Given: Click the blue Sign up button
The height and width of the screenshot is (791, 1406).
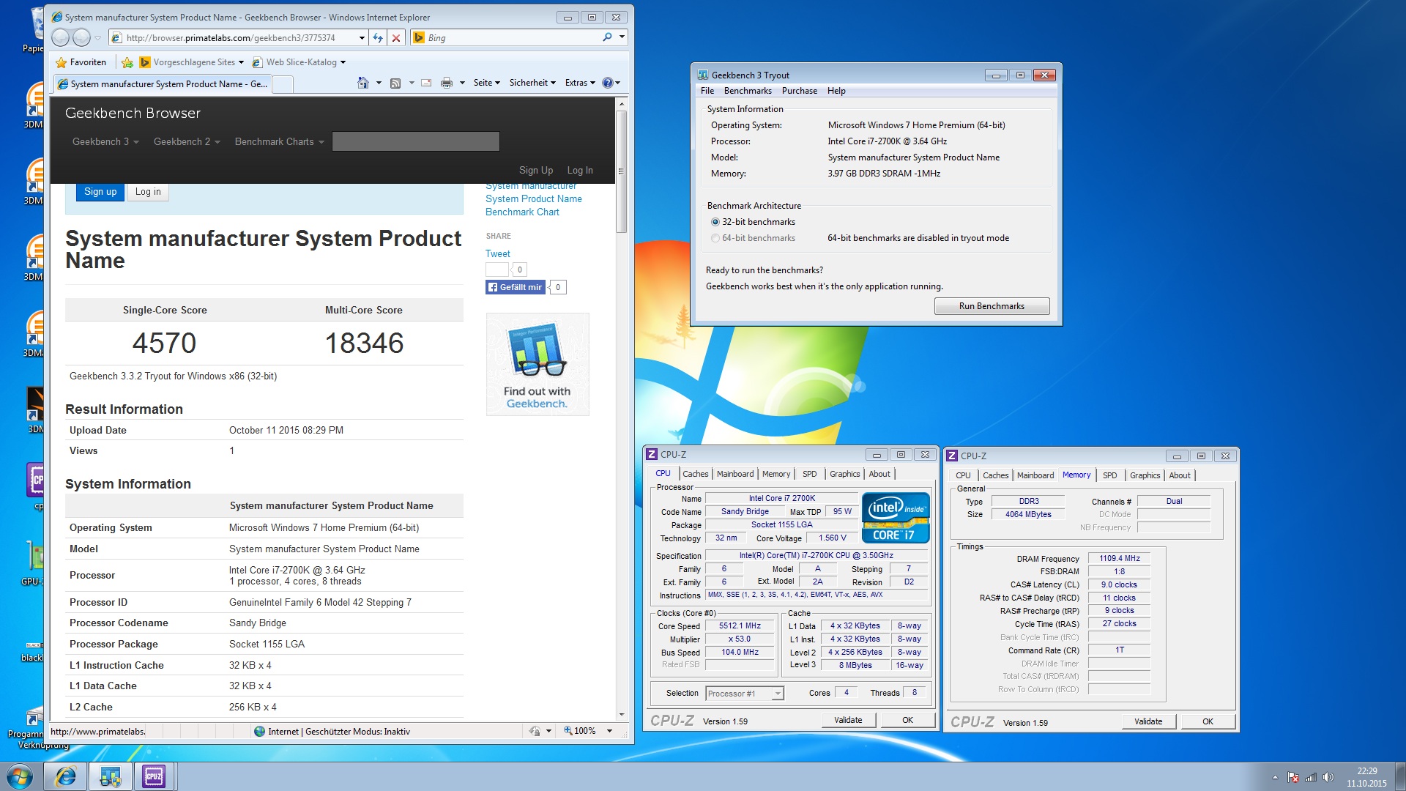Looking at the screenshot, I should [100, 192].
